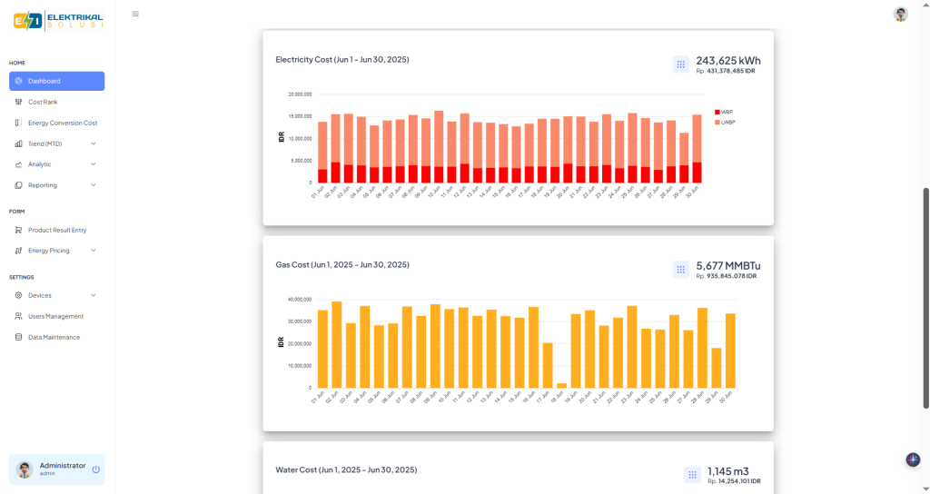The width and height of the screenshot is (930, 494).
Task: Open the grid icon on Gas Cost card
Action: pyautogui.click(x=680, y=270)
